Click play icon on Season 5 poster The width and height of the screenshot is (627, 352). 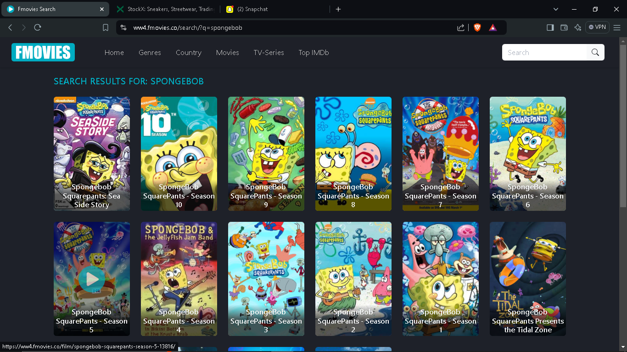click(92, 279)
